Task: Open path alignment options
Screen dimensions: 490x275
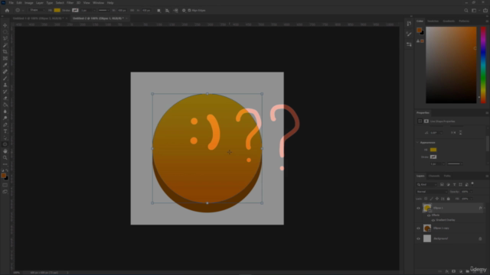Action: coord(167,10)
